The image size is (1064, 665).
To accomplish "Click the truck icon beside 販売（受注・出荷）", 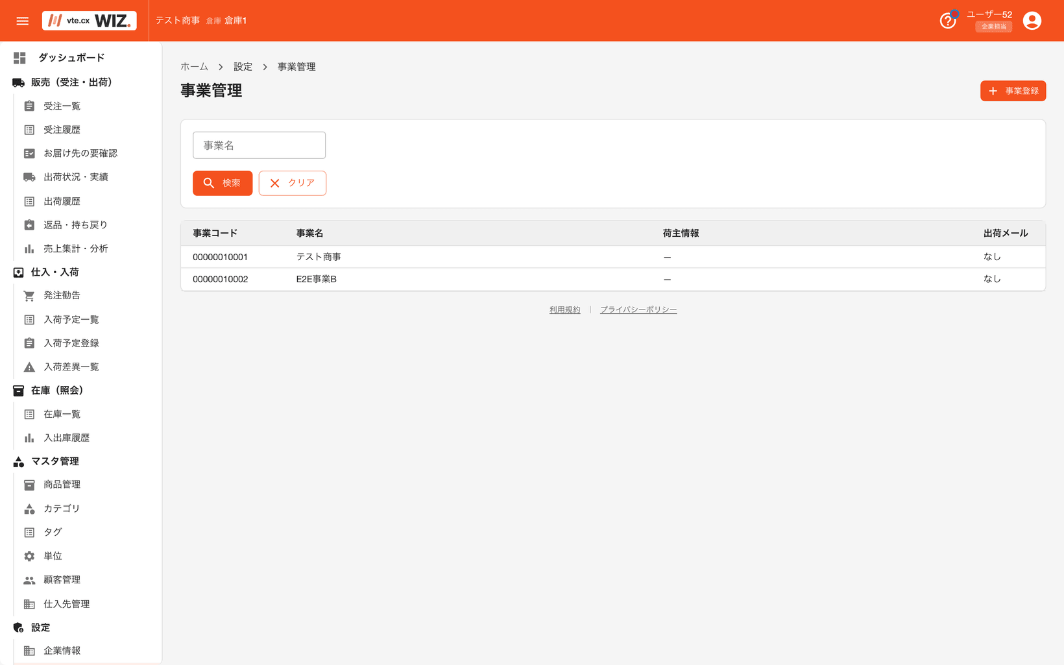I will (18, 82).
